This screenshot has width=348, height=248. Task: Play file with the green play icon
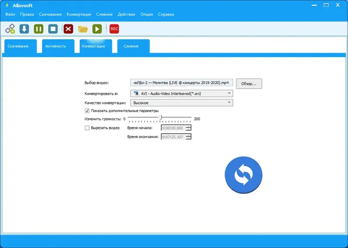coord(97,29)
